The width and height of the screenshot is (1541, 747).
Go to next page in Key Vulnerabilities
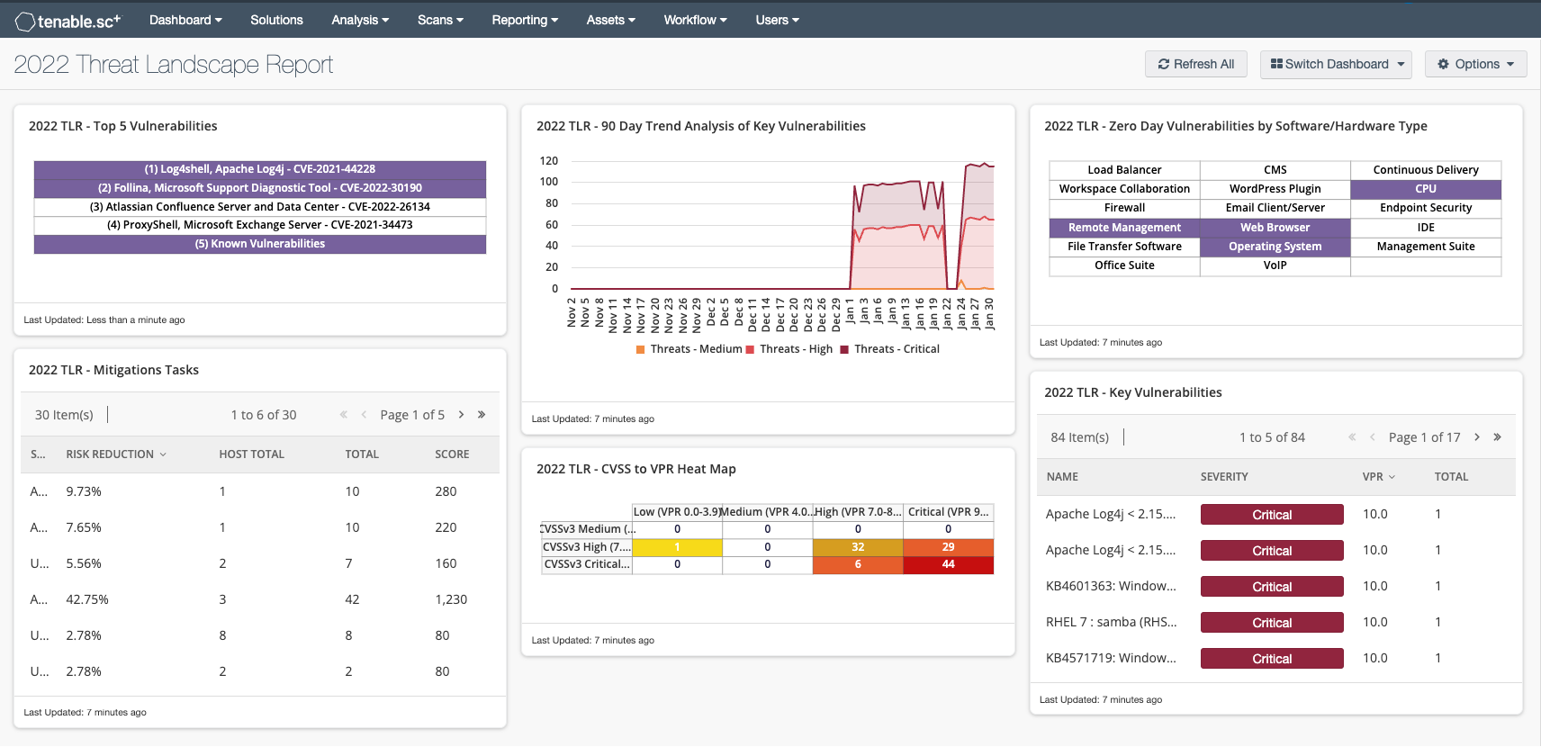tap(1477, 437)
